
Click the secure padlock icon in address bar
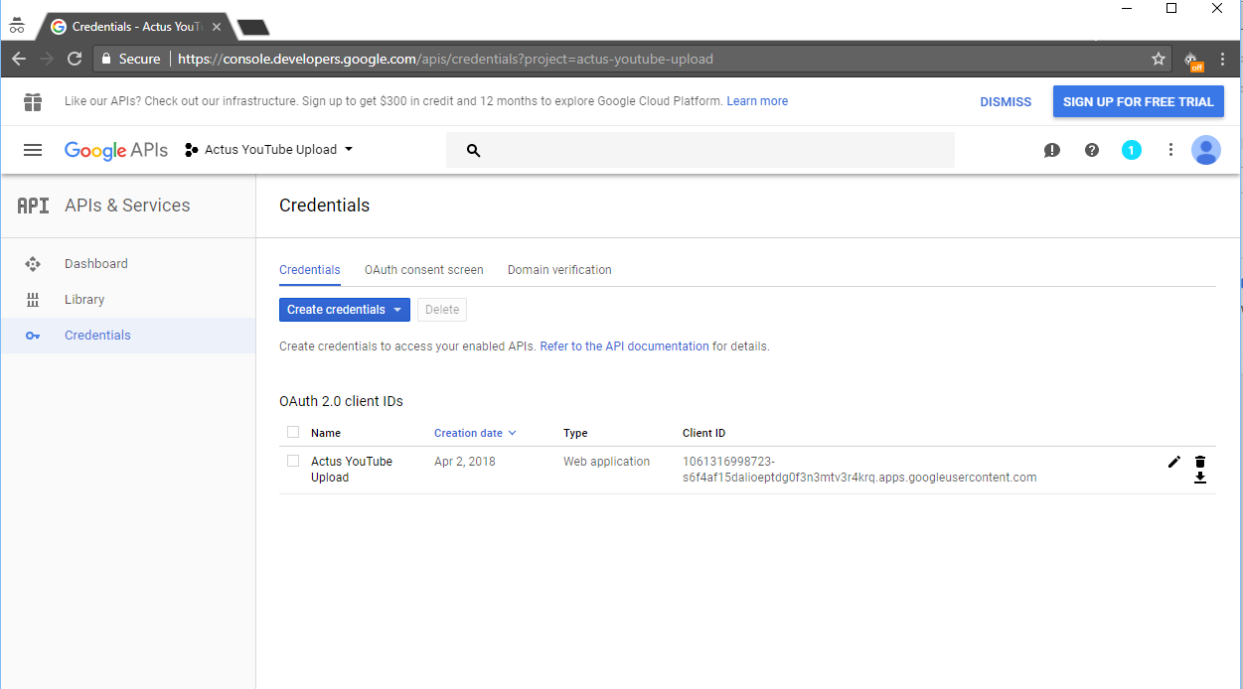tap(107, 59)
